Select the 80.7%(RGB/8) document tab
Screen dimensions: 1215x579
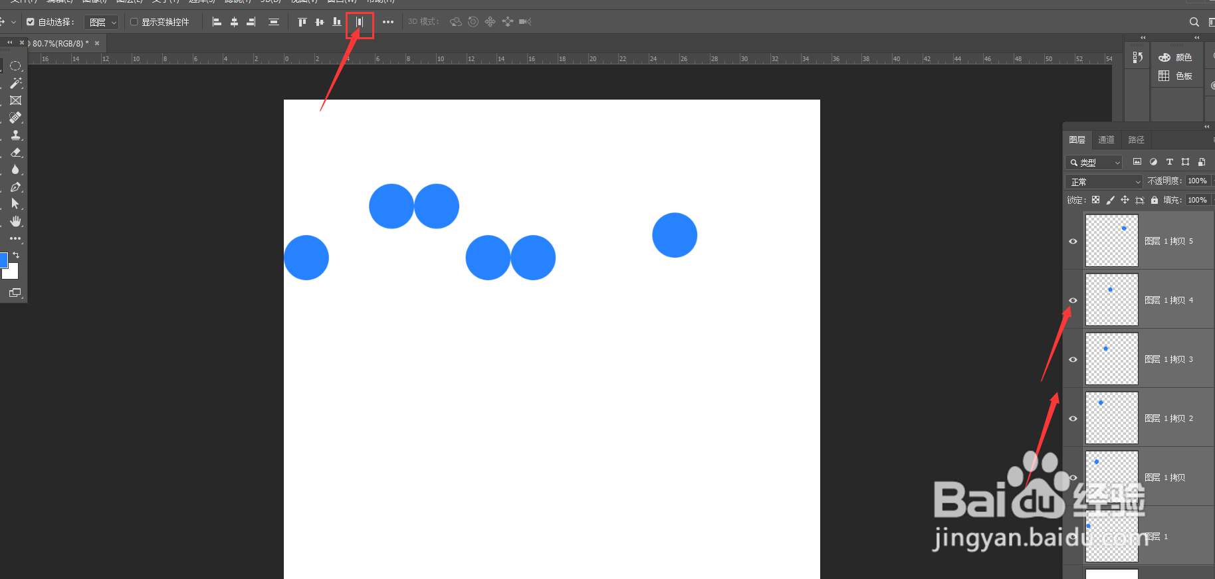pyautogui.click(x=59, y=43)
